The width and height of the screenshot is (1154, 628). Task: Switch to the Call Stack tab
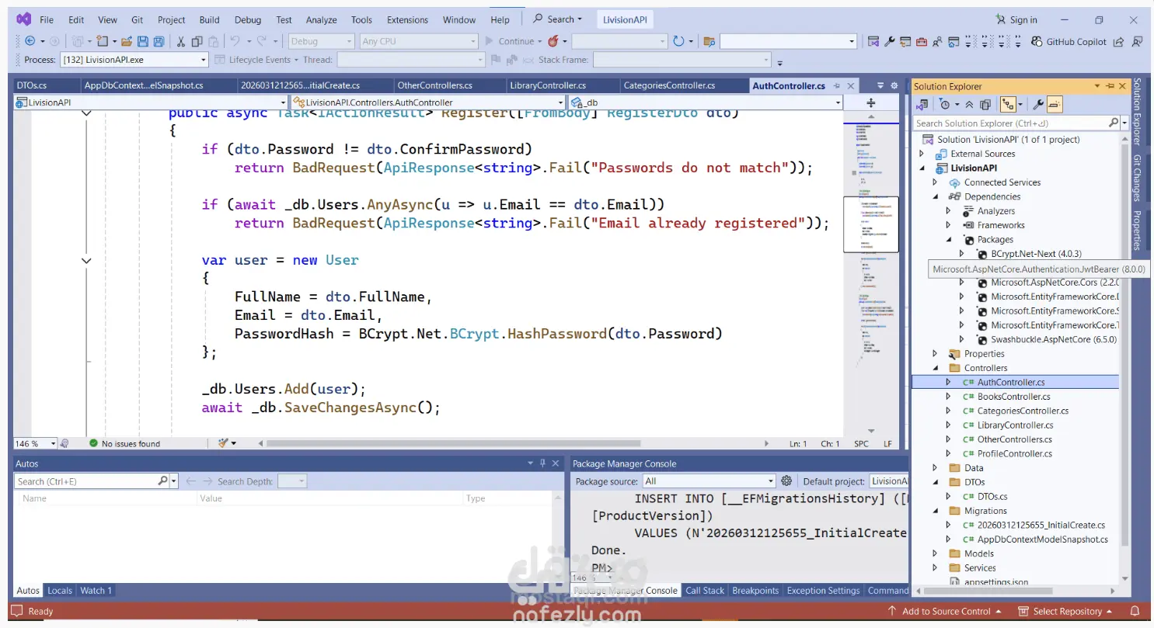click(705, 591)
